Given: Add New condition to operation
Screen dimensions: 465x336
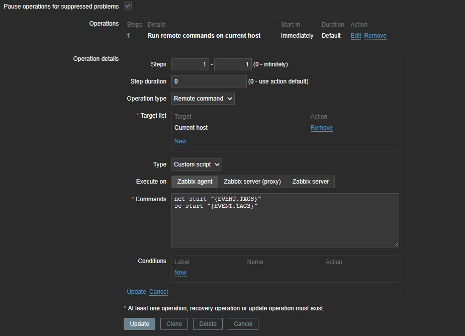Looking at the screenshot, I should point(180,273).
